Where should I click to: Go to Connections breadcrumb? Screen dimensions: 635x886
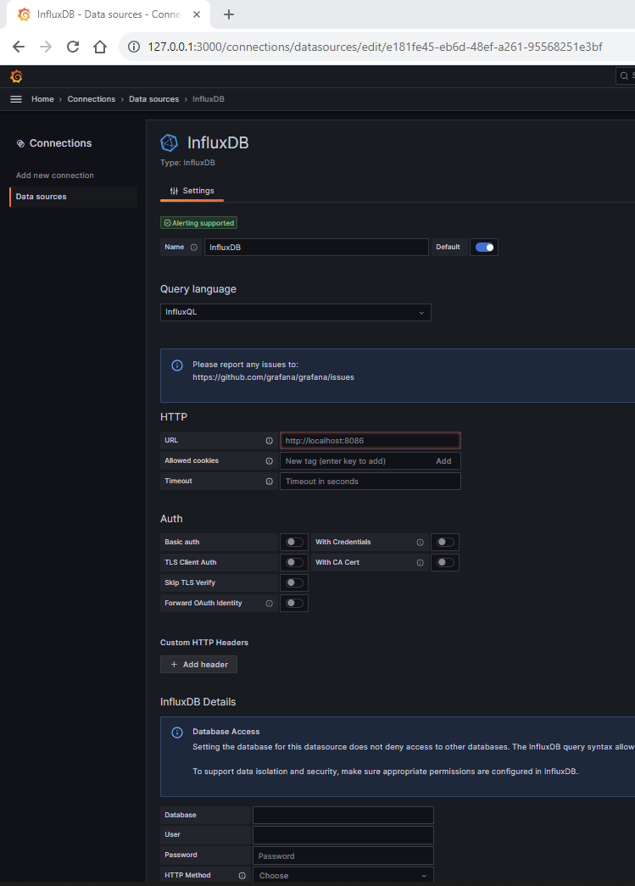92,99
